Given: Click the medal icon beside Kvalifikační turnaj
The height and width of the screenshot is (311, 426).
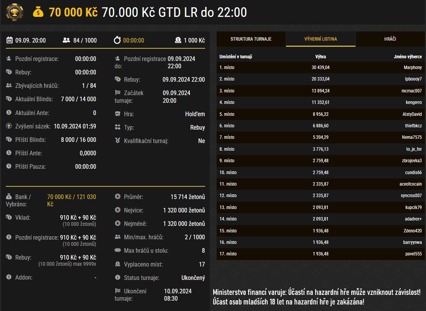Looking at the screenshot, I should pyautogui.click(x=118, y=140).
